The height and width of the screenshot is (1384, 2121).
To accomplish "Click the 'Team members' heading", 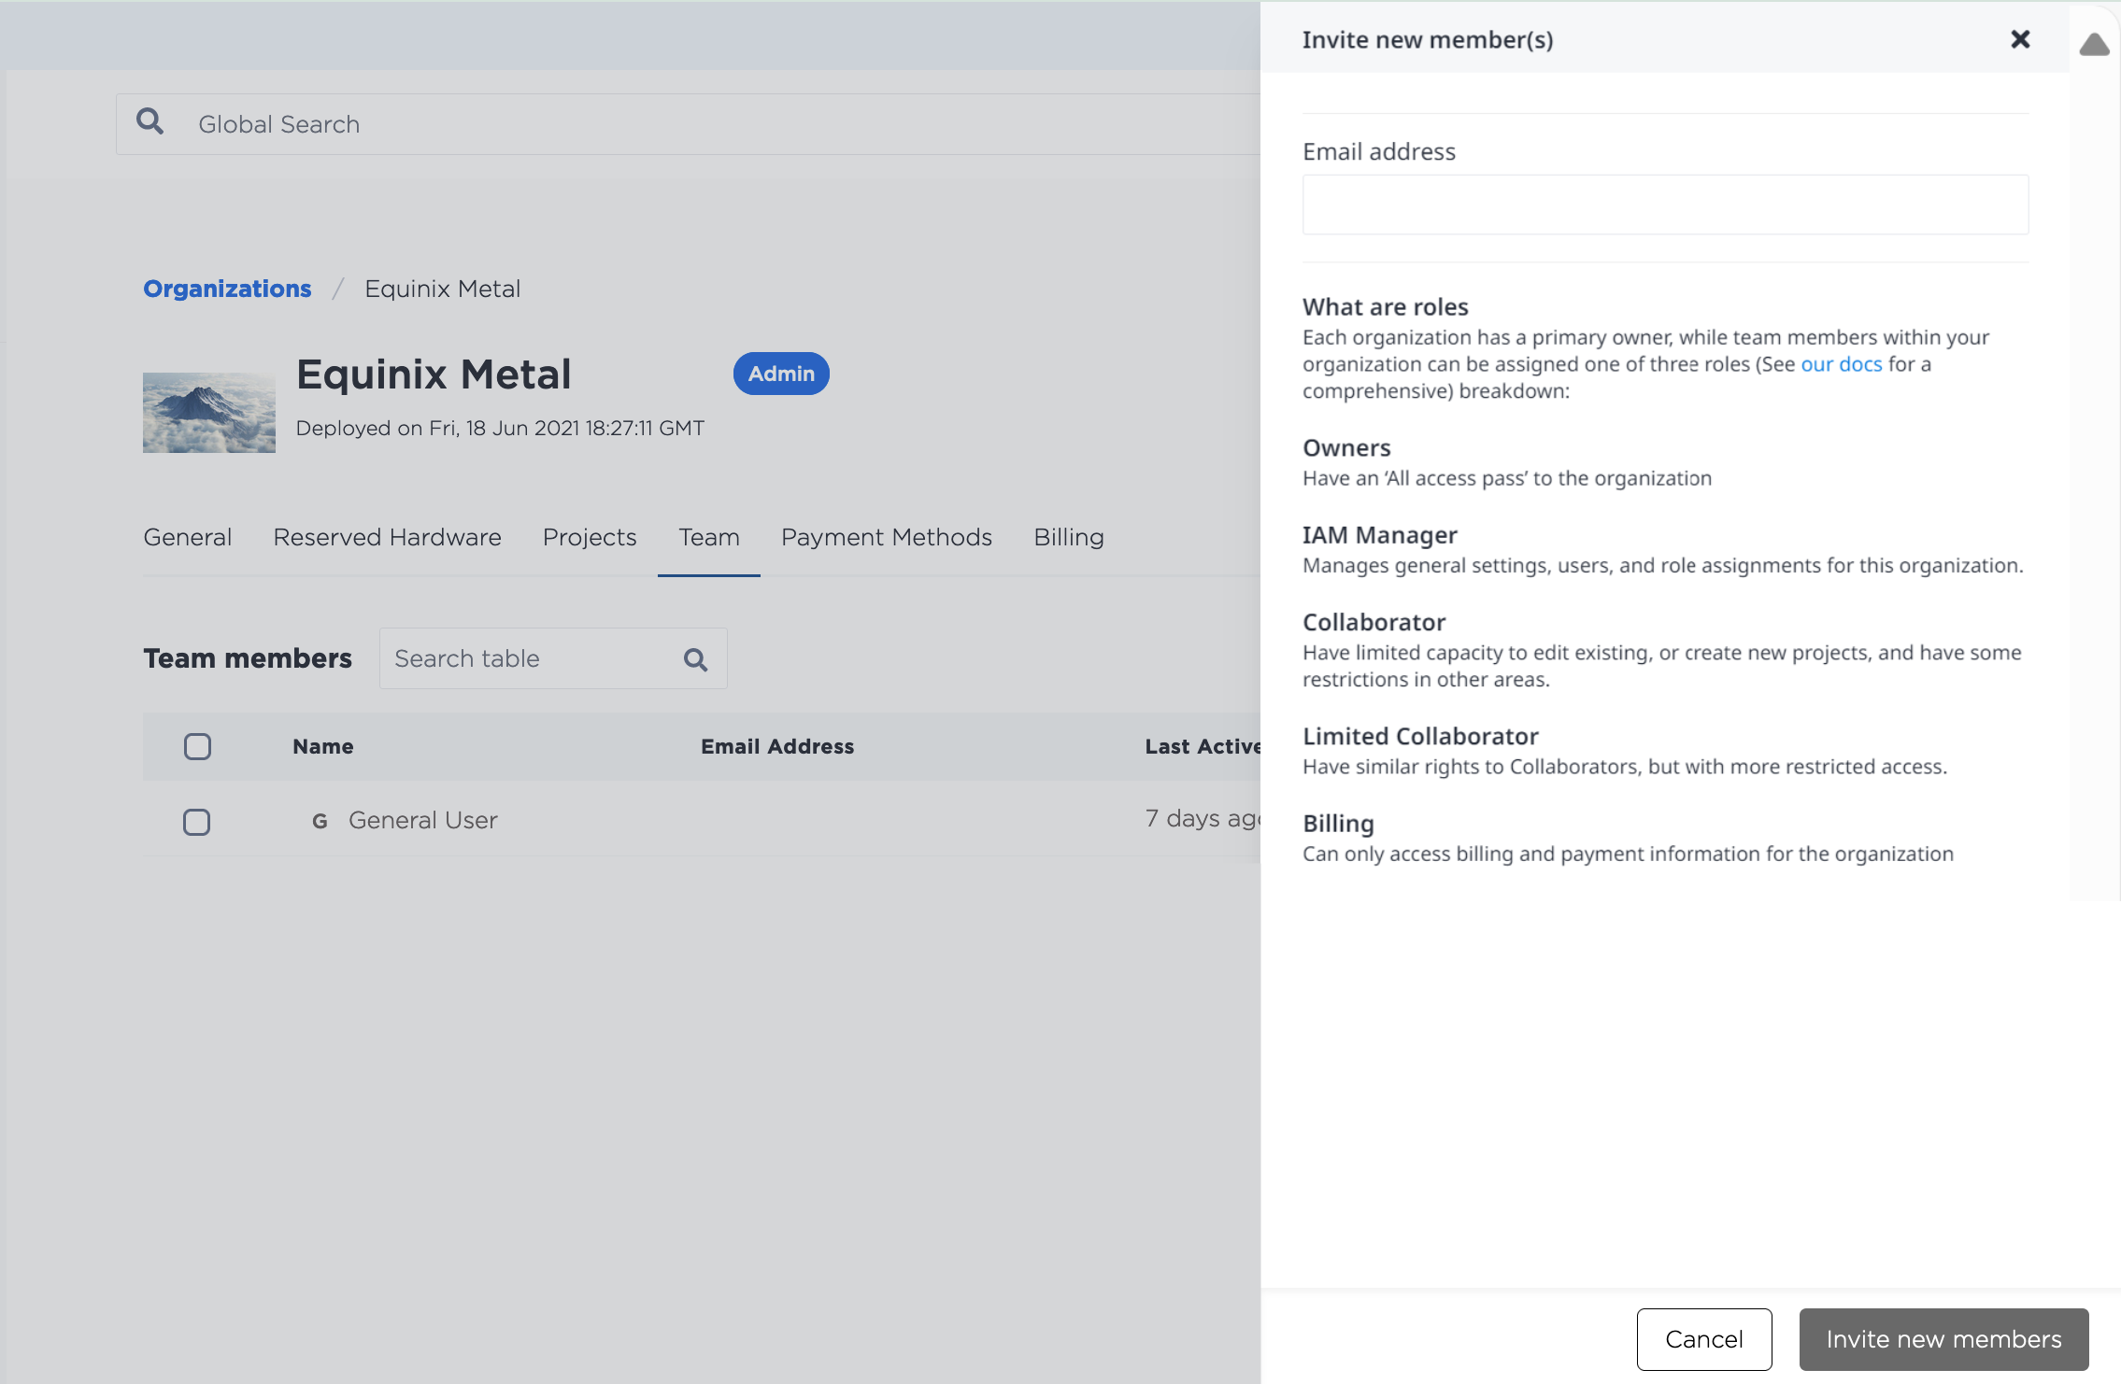I will [x=248, y=658].
